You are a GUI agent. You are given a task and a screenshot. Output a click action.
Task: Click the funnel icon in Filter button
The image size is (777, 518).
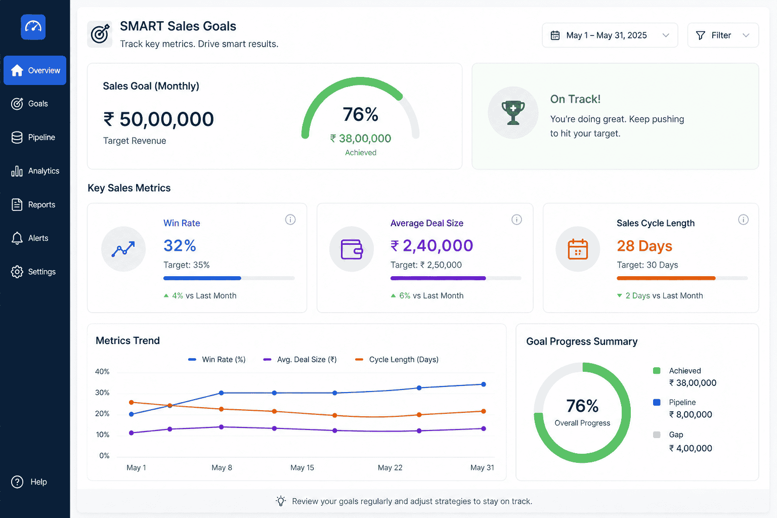coord(701,35)
